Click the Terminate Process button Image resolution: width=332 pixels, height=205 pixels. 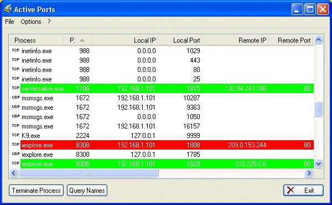36,191
